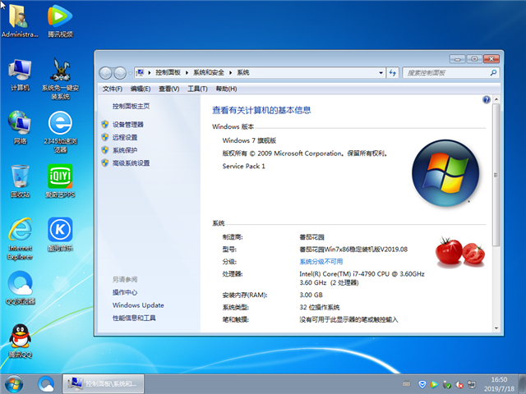Open the safely remove hardware tray icon

coord(446,385)
